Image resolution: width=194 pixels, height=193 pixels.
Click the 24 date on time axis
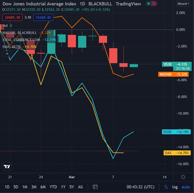[41, 177]
